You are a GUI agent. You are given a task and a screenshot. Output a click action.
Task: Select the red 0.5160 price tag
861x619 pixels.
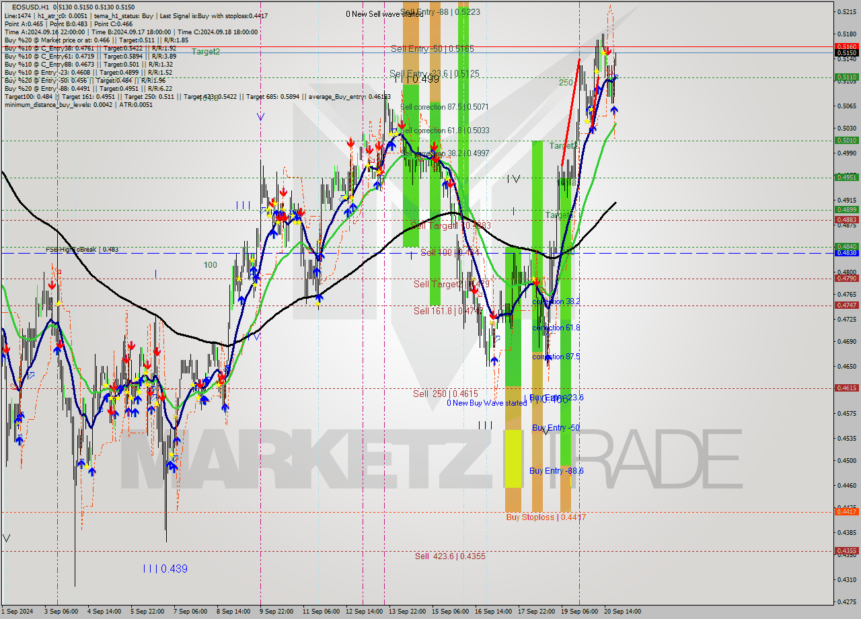846,47
